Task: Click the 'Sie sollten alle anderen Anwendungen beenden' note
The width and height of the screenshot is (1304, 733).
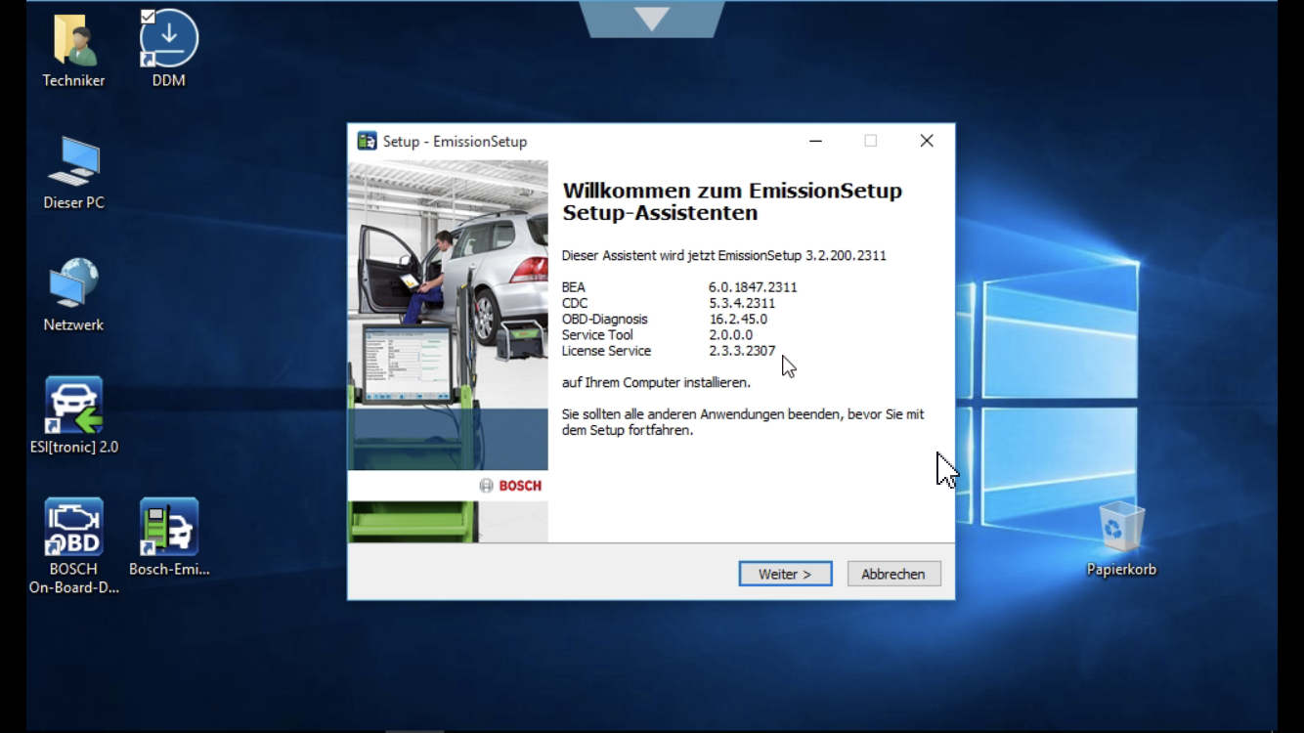Action: coord(743,422)
